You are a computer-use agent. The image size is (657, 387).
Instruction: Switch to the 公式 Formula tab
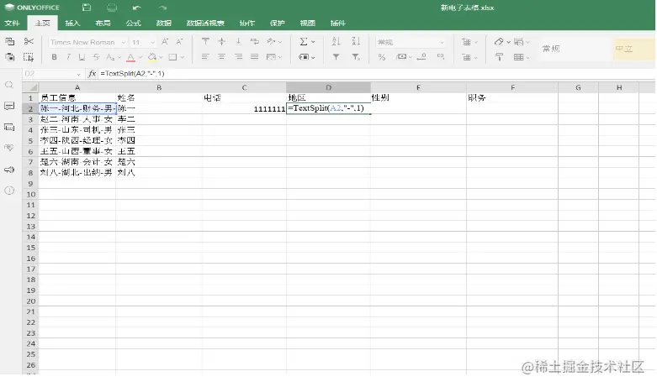click(133, 23)
